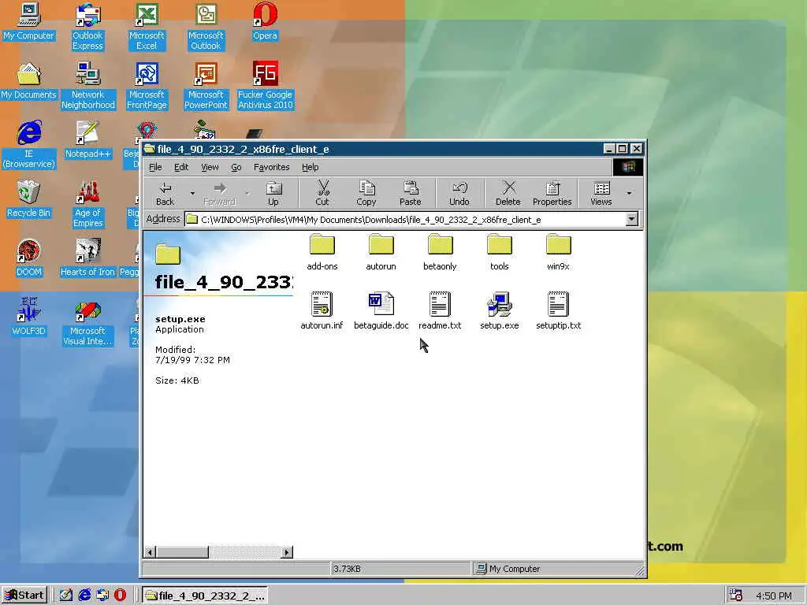Open the Help menu
This screenshot has width=807, height=605.
[310, 167]
